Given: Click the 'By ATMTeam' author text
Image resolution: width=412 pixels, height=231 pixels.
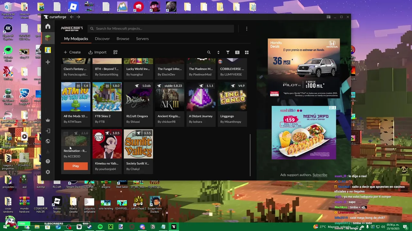Looking at the screenshot, I should coord(72,122).
